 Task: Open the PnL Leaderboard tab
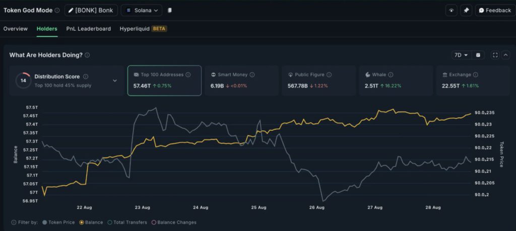[88, 29]
